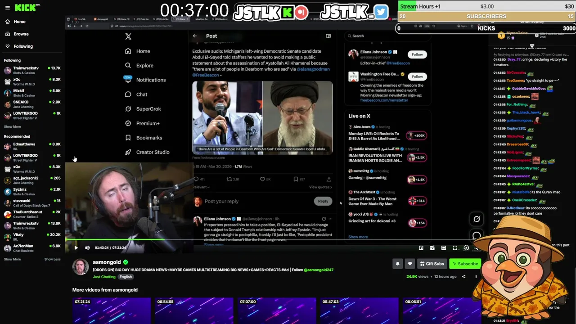The image size is (576, 324).
Task: Click the clip icon in player controls
Action: point(432,247)
